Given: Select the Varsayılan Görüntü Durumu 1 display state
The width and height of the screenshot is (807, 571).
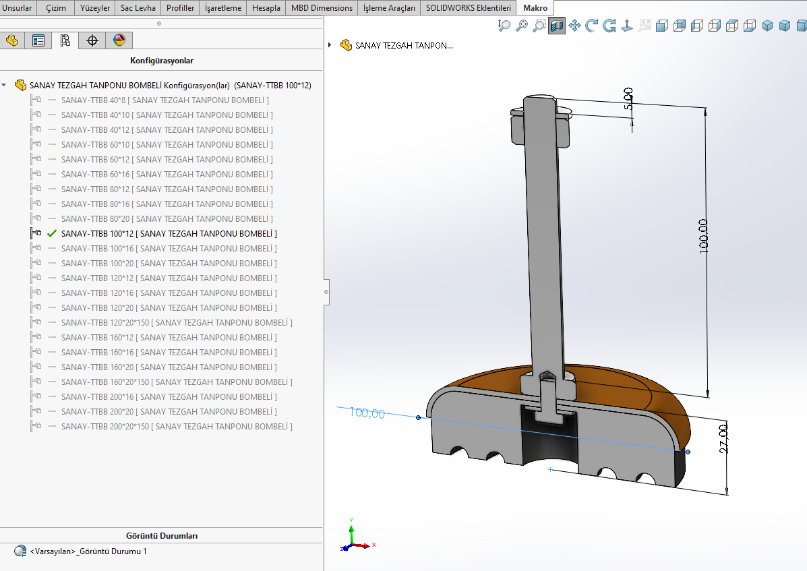Looking at the screenshot, I should click(x=88, y=551).
